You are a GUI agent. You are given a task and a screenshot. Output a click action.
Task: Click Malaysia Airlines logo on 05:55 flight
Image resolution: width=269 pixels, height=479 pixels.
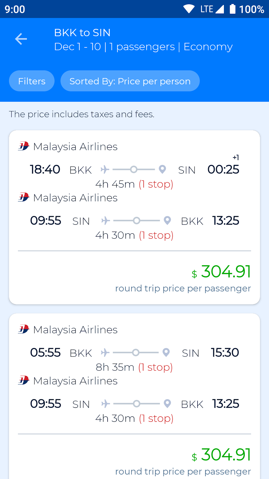click(24, 329)
